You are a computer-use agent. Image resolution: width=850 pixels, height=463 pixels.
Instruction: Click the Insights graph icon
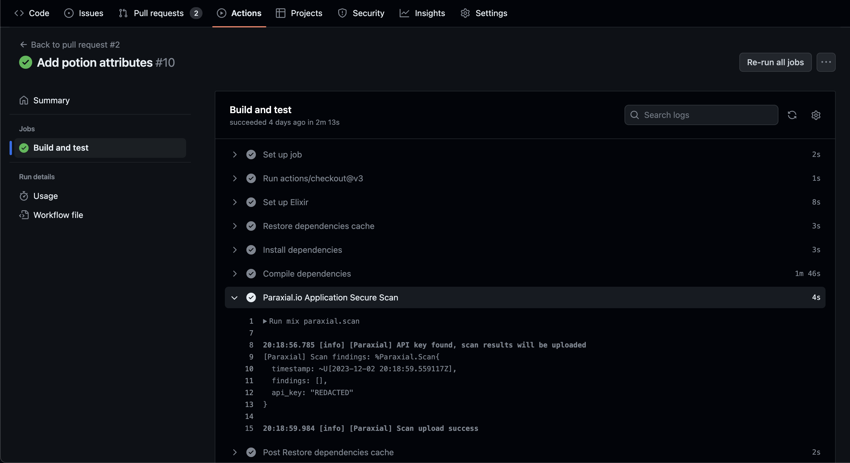(404, 13)
